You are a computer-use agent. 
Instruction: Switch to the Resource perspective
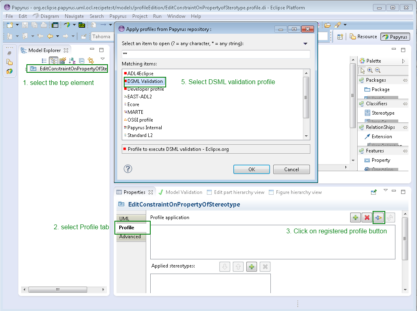pyautogui.click(x=363, y=37)
